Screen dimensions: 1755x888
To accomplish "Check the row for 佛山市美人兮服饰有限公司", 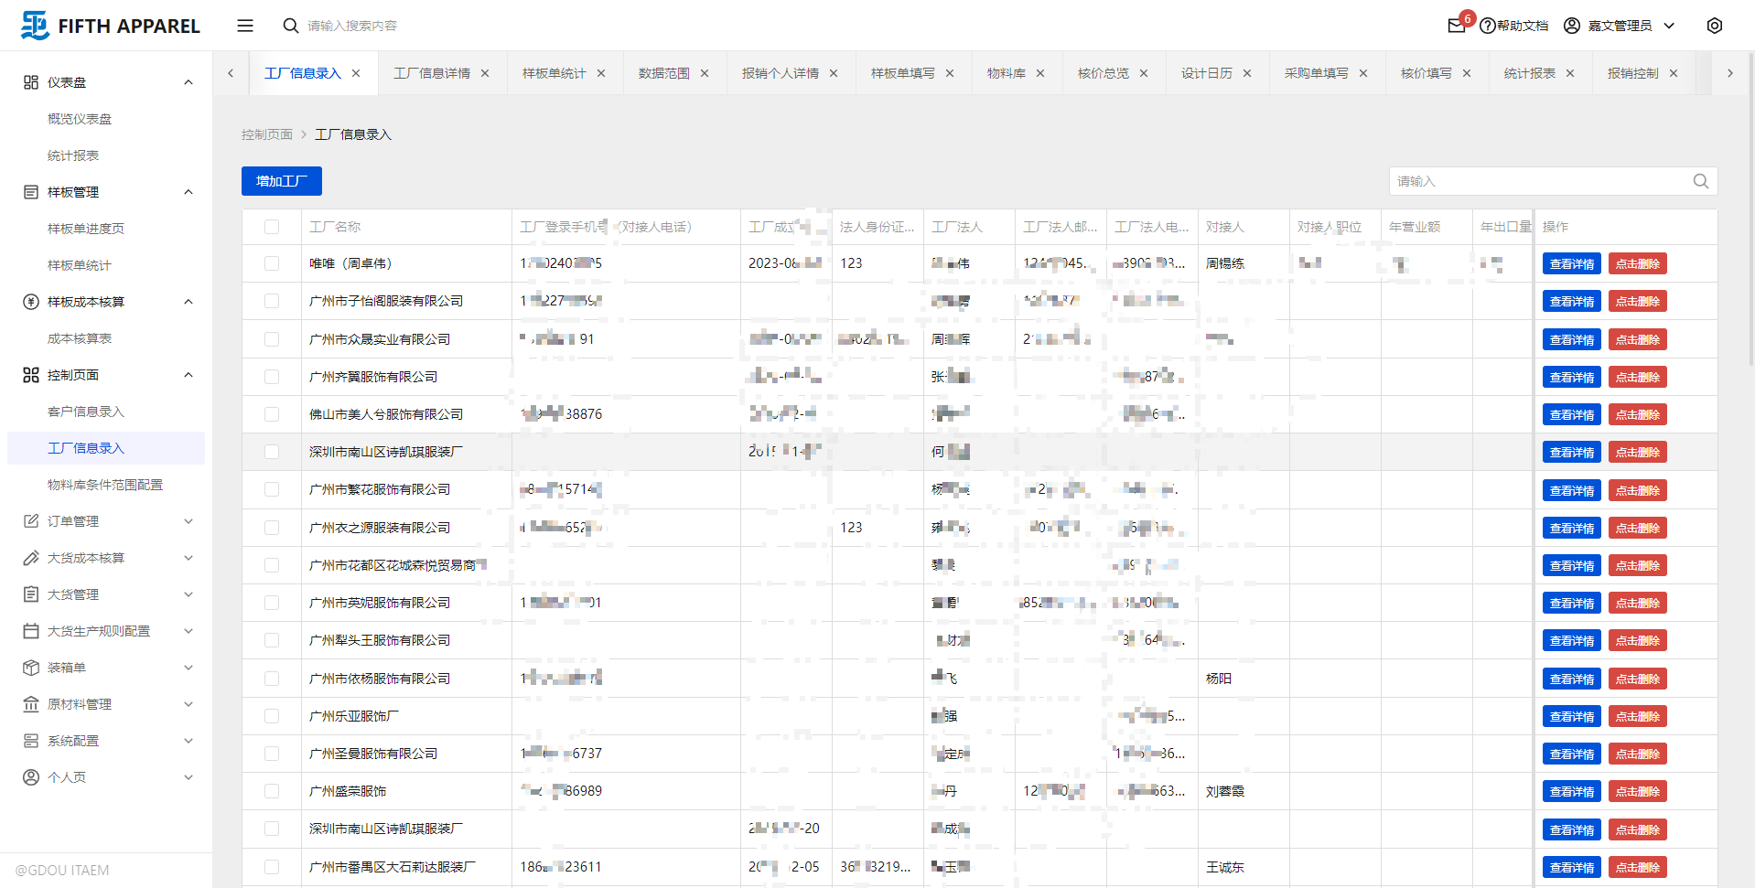I will 272,414.
